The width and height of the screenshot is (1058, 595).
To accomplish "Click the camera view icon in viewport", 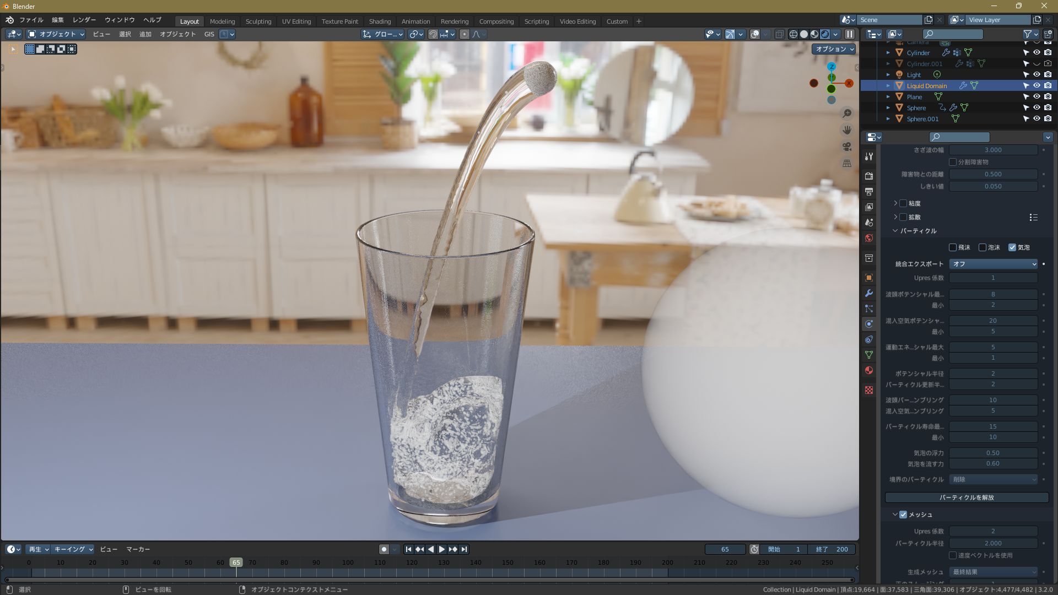I will (847, 147).
